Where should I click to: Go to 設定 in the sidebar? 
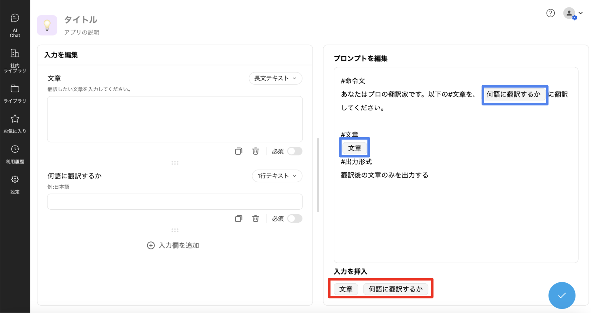point(15,184)
